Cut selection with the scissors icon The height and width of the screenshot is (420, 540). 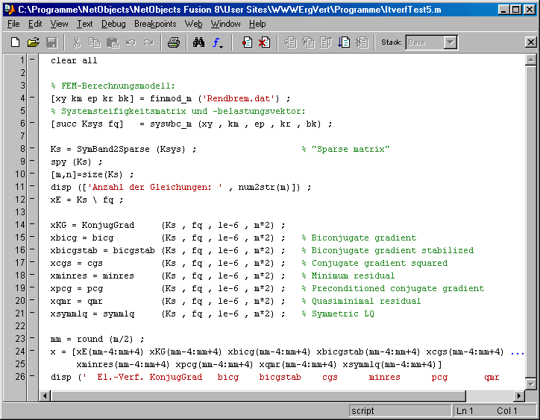tap(77, 42)
